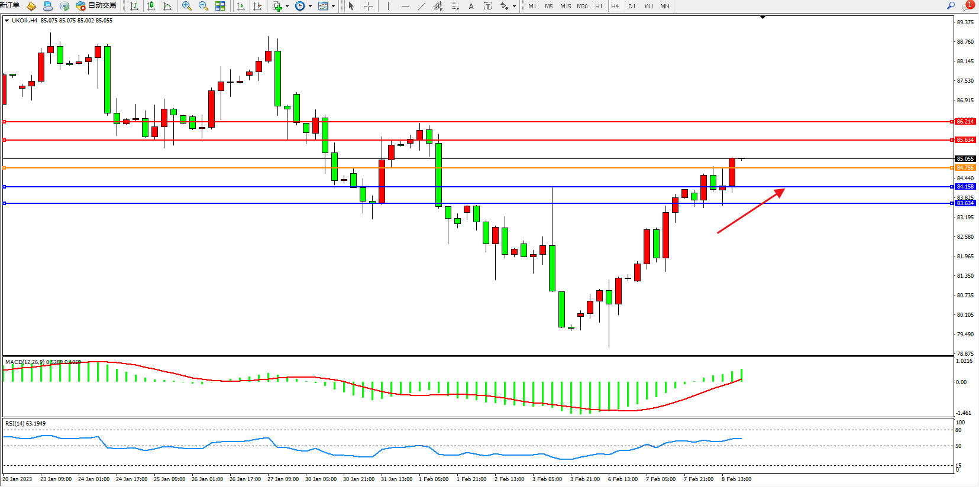Switch to the M15 timeframe
Viewport: 979px width, 487px height.
point(566,6)
